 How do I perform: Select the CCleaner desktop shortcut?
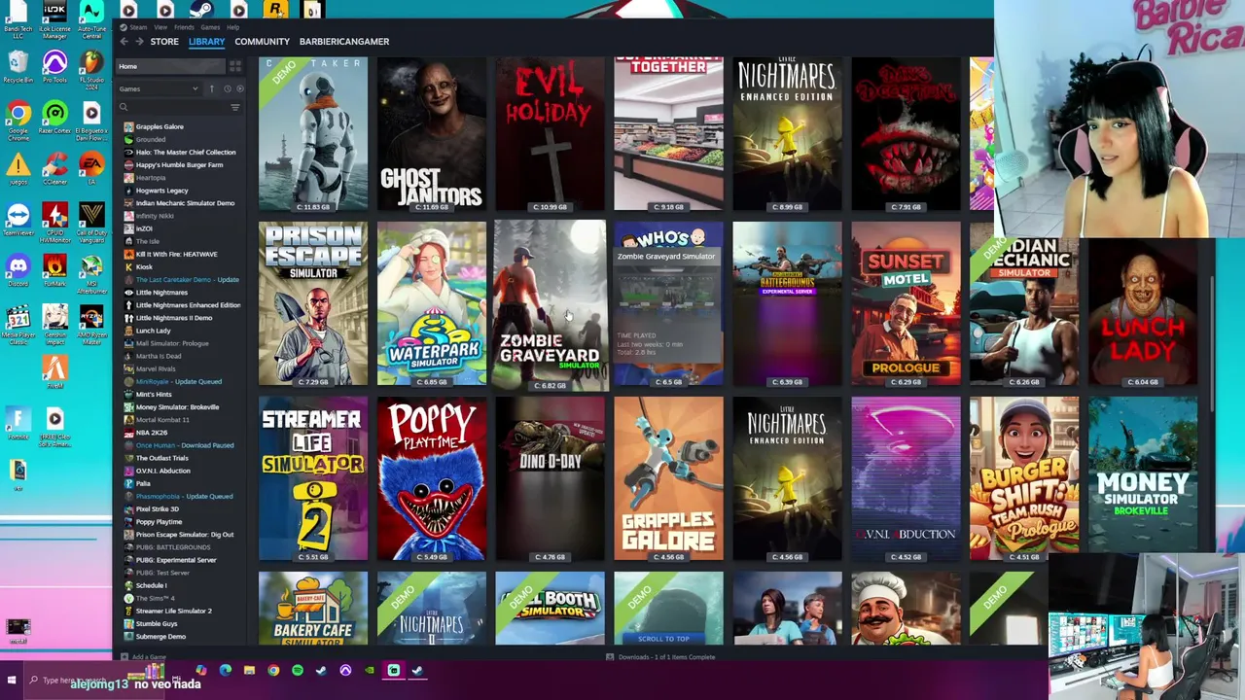[54, 168]
